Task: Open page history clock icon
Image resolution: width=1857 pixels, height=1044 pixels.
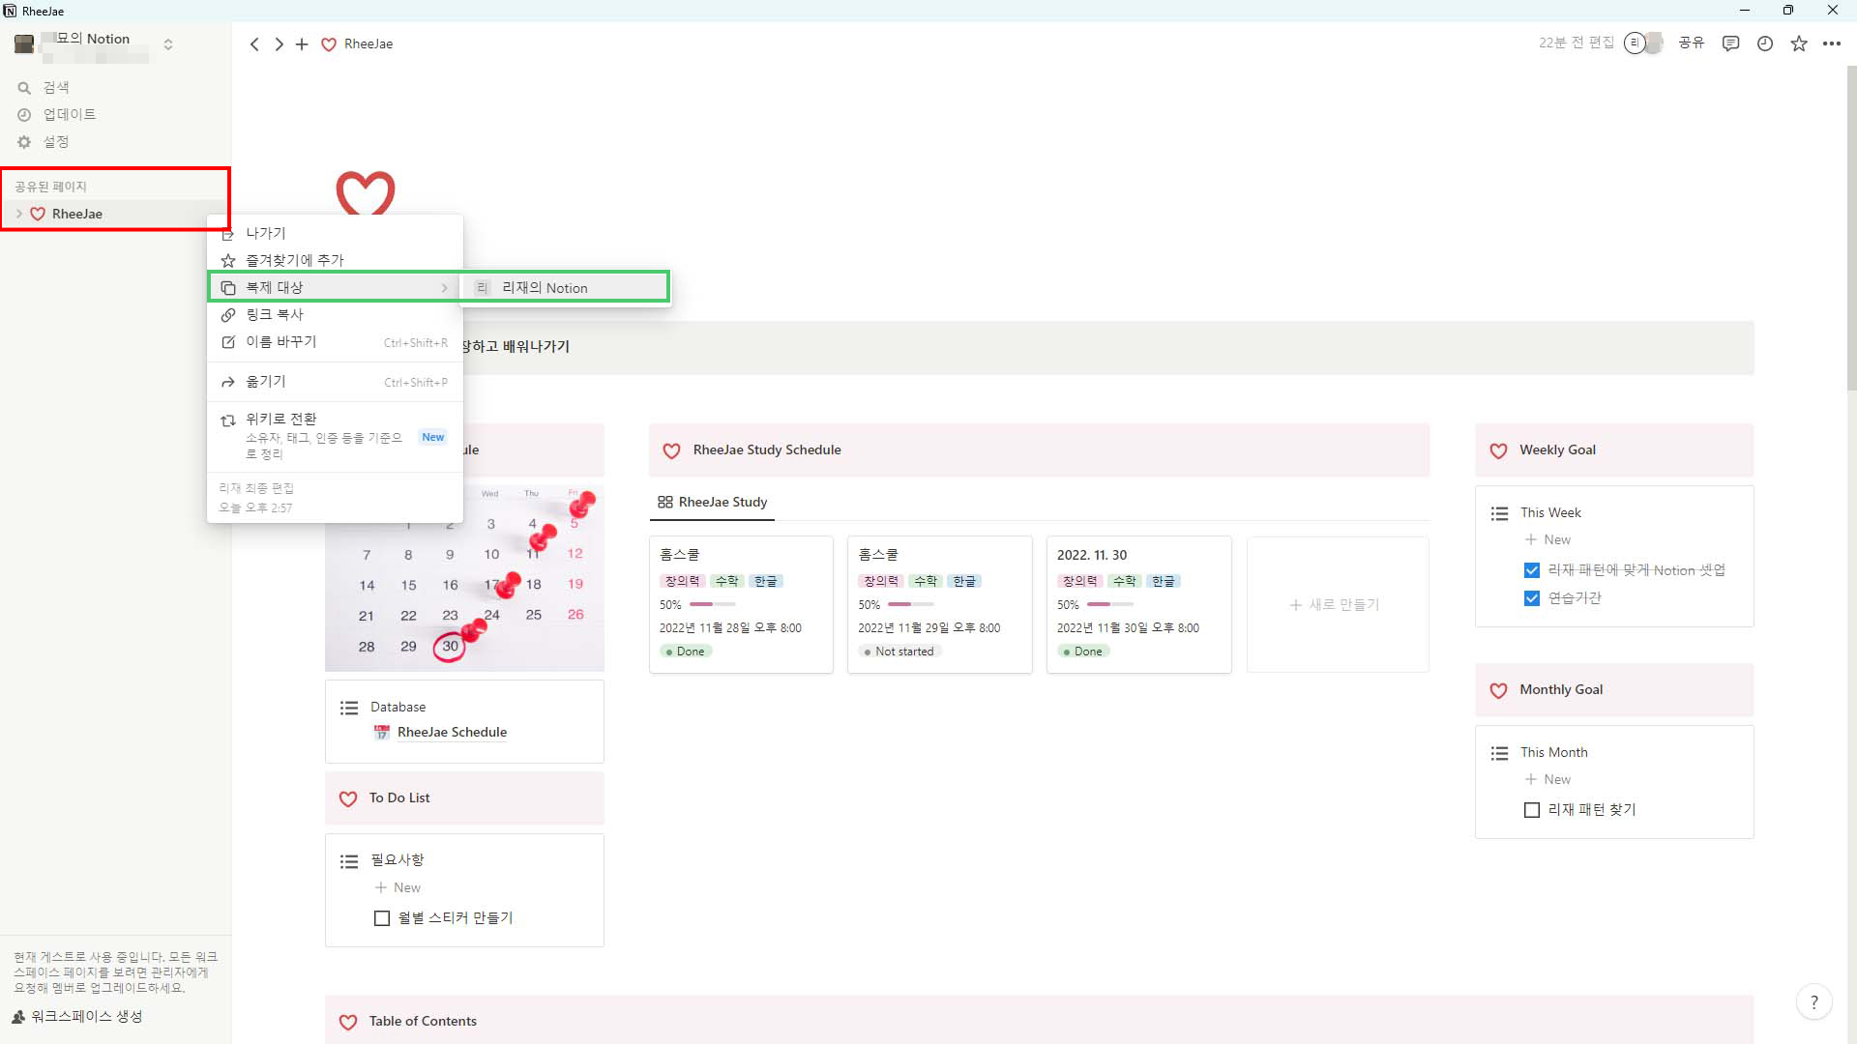Action: click(x=1765, y=43)
